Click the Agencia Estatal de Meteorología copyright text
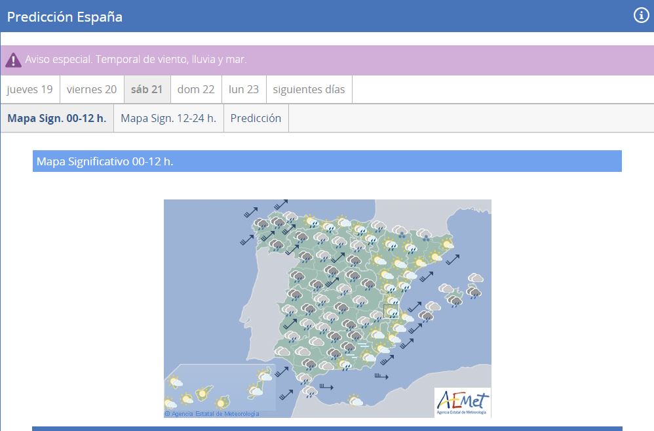 tap(212, 414)
